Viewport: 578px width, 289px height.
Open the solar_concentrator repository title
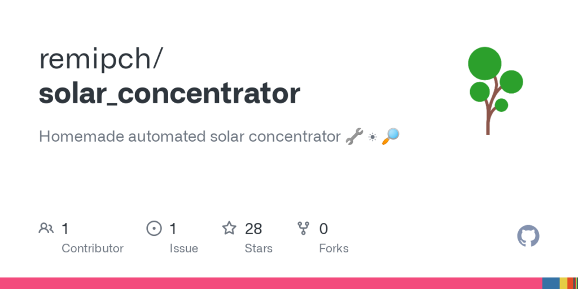coord(169,94)
